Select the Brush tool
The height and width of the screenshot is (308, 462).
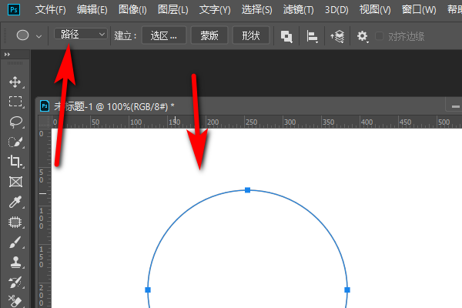[x=15, y=243]
